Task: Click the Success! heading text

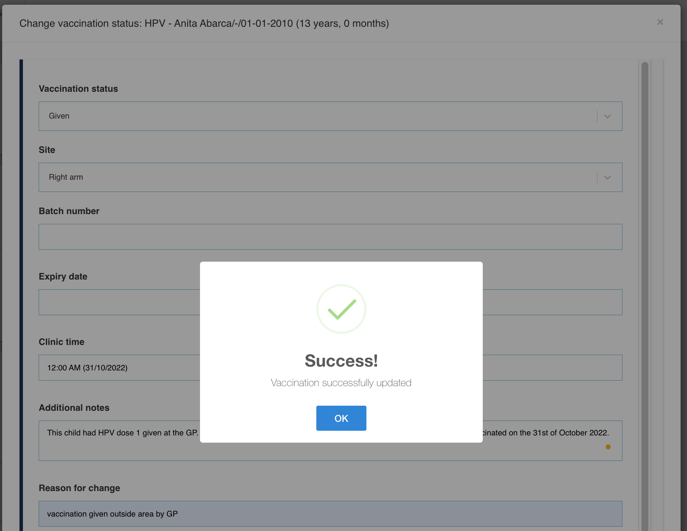Action: (341, 361)
